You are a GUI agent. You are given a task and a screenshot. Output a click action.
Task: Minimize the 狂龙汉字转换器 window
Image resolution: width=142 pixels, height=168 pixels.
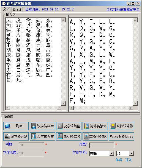(129, 4)
